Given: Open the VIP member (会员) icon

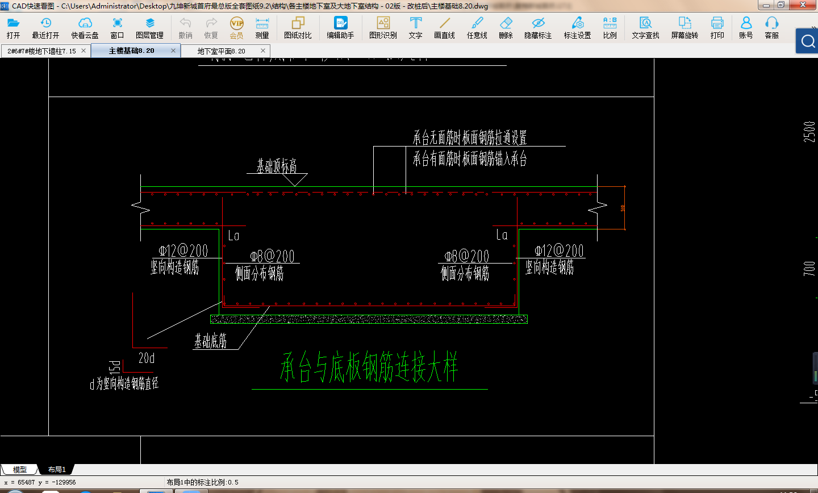Looking at the screenshot, I should pyautogui.click(x=236, y=23).
